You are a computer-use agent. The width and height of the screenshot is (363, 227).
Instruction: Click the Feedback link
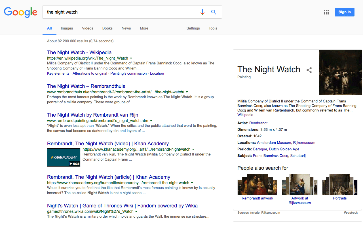point(351,212)
